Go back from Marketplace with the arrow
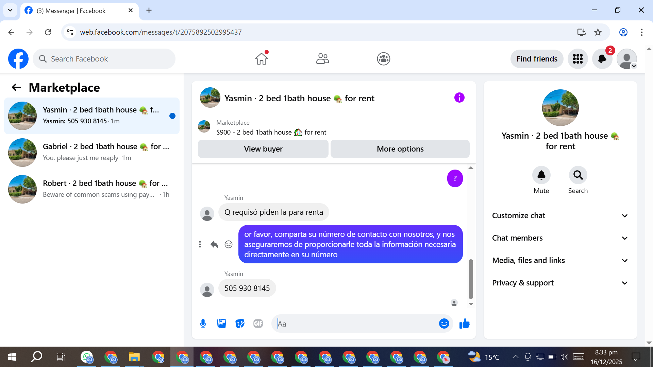 coord(16,88)
